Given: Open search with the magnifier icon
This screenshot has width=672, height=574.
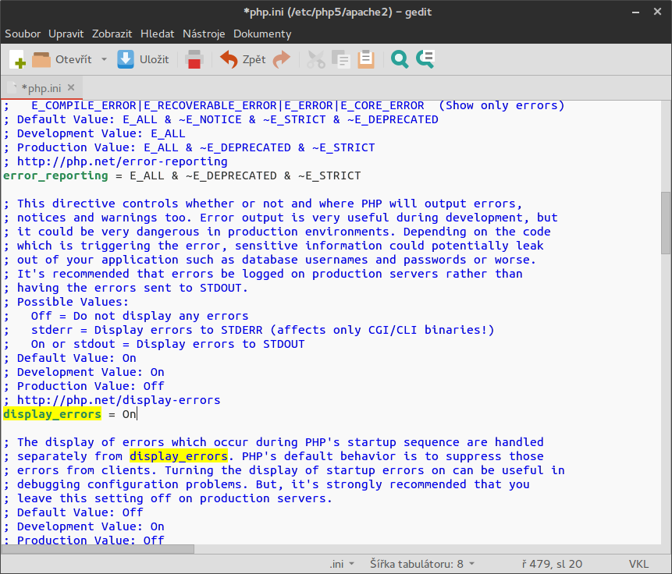Looking at the screenshot, I should pyautogui.click(x=400, y=59).
